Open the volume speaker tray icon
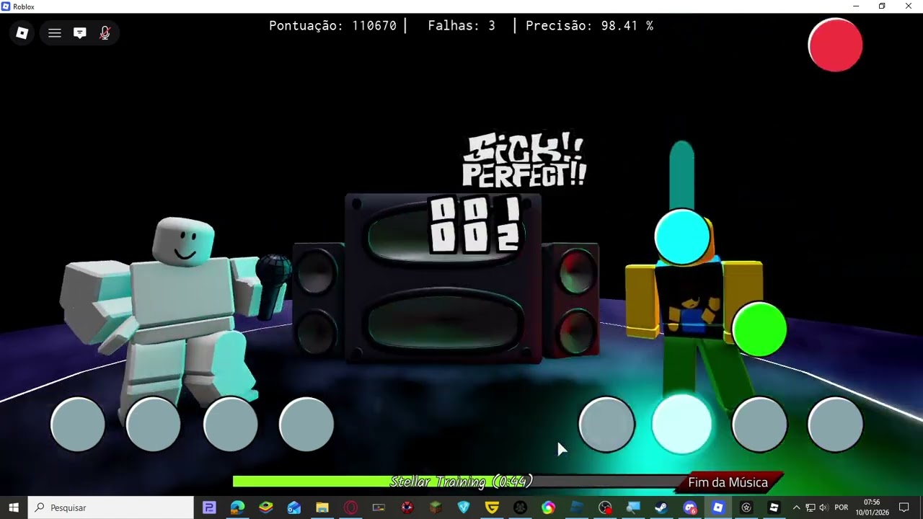923x519 pixels. coord(823,507)
